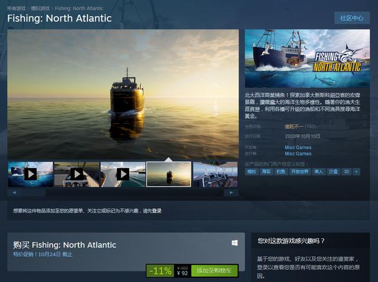Select the ship bridge screenshot thumbnail
This screenshot has height=282, width=378.
(x=215, y=174)
